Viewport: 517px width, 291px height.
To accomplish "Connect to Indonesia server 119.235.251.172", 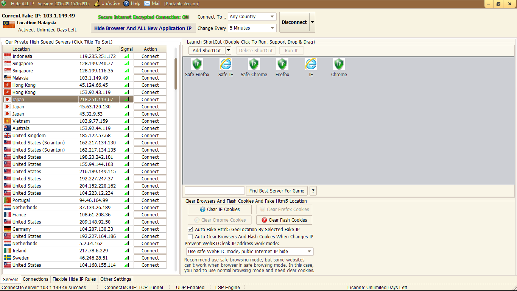I will tap(150, 56).
